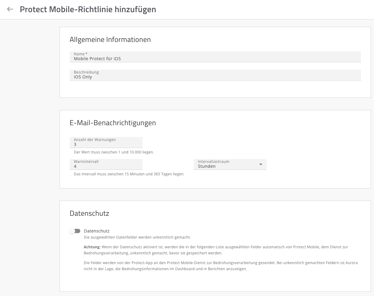Click the back arrow icon
Screen dimensions: 374x296
[10, 9]
